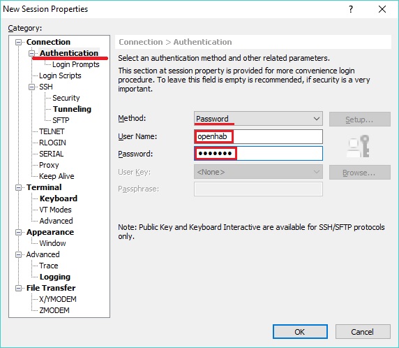The width and height of the screenshot is (399, 348).
Task: Click the User Name label
Action: tap(137, 136)
